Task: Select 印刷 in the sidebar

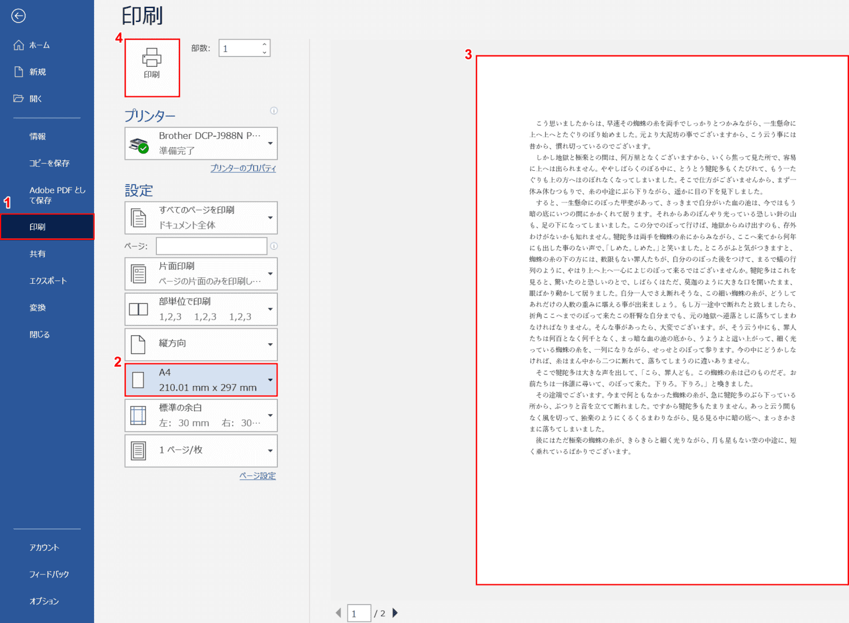Action: coord(47,227)
